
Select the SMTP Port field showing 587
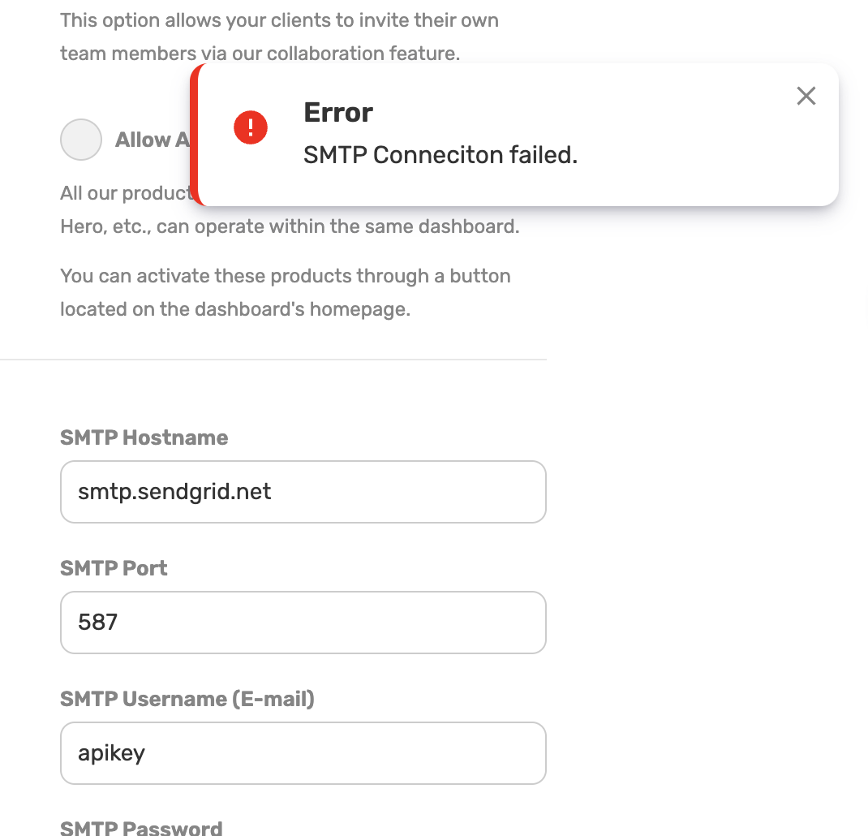pos(303,623)
